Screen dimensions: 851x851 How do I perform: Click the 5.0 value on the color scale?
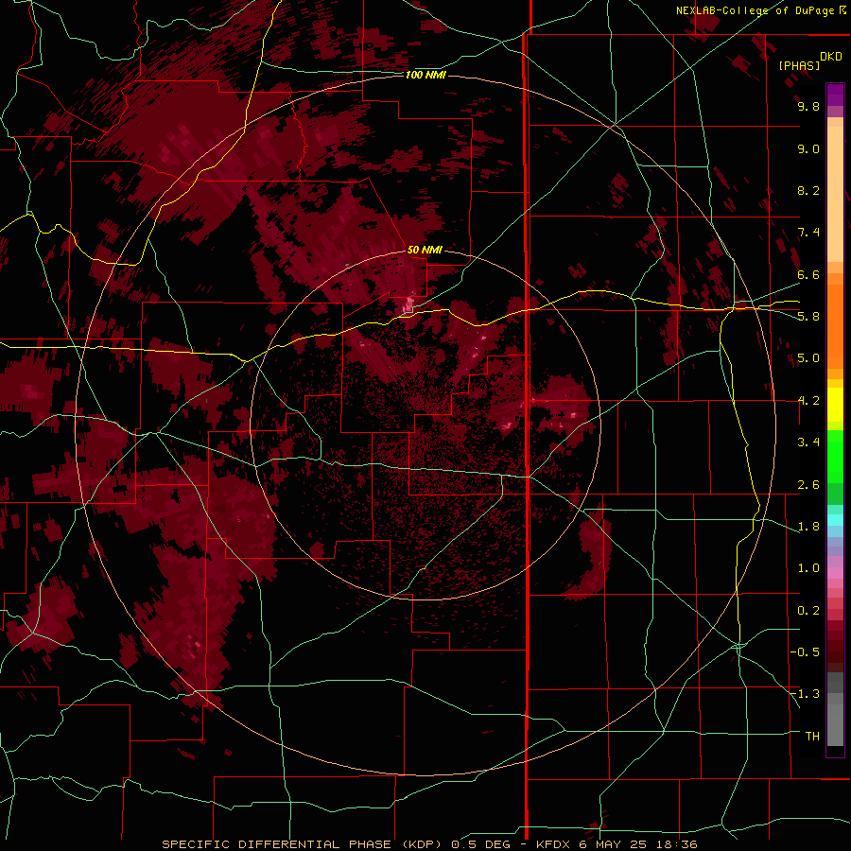point(808,358)
